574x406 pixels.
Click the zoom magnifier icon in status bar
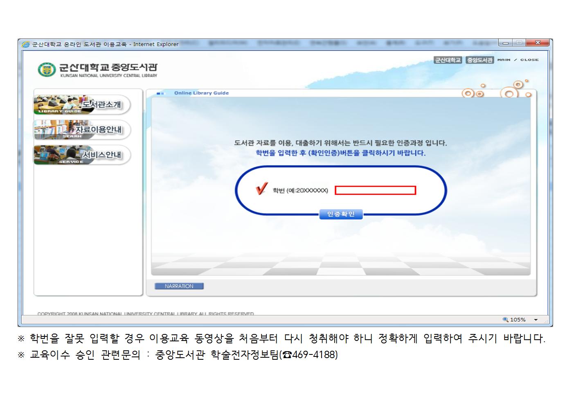point(505,320)
